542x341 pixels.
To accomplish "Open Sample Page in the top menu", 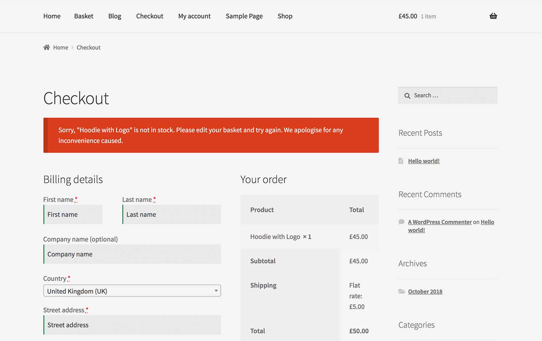I will pyautogui.click(x=244, y=16).
